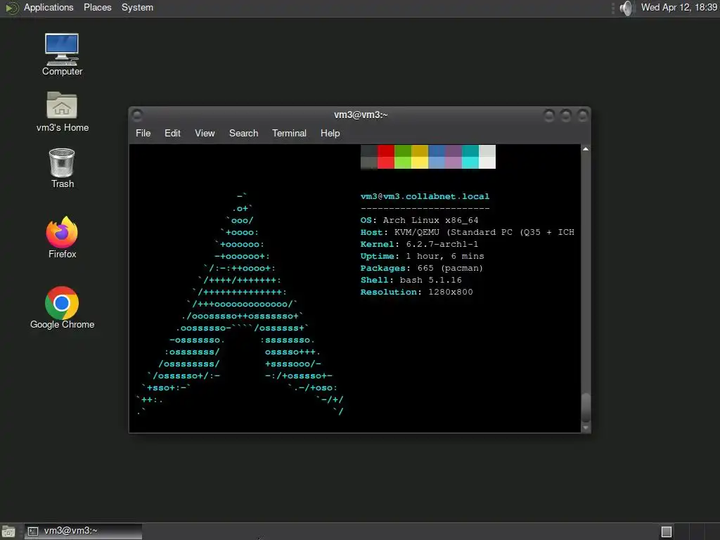Click the terminal scrollbar thumb
The image size is (720, 540).
pyautogui.click(x=586, y=408)
